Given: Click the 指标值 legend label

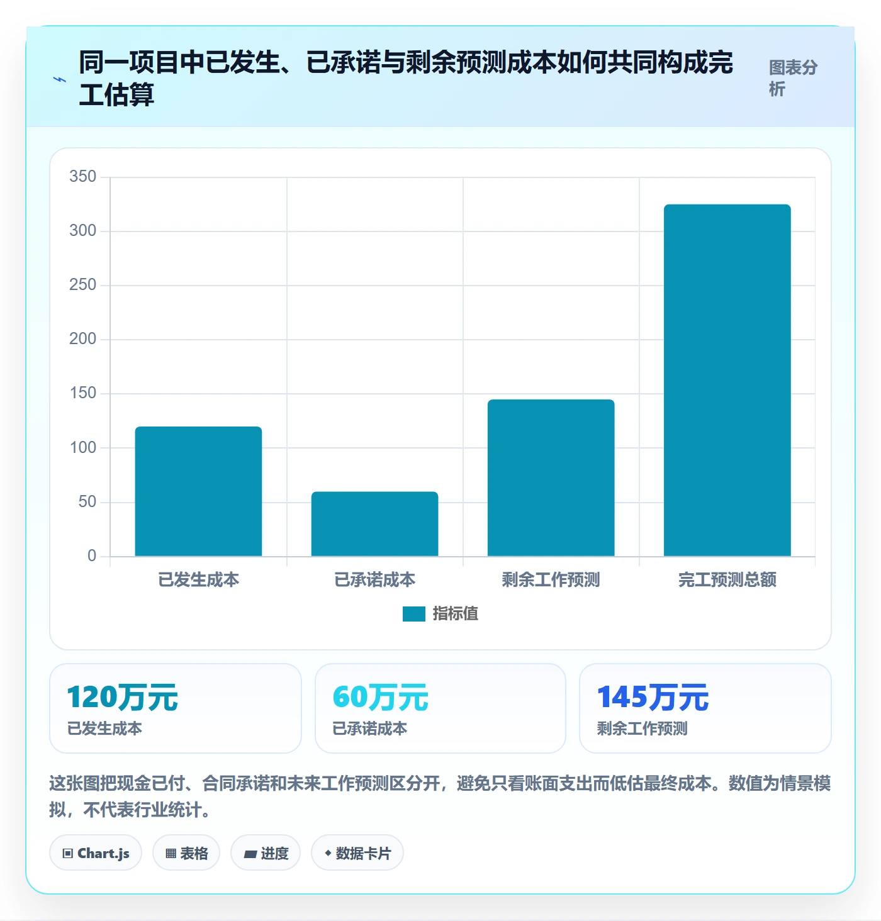Looking at the screenshot, I should (x=456, y=614).
